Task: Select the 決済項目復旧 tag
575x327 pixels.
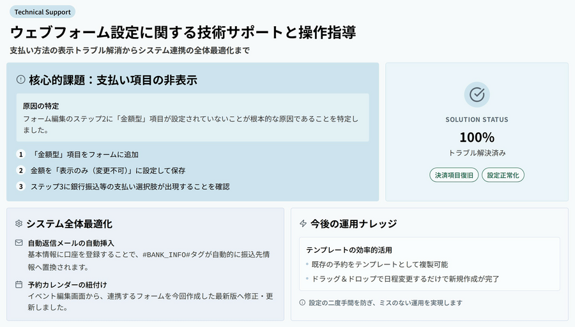Action: (454, 175)
